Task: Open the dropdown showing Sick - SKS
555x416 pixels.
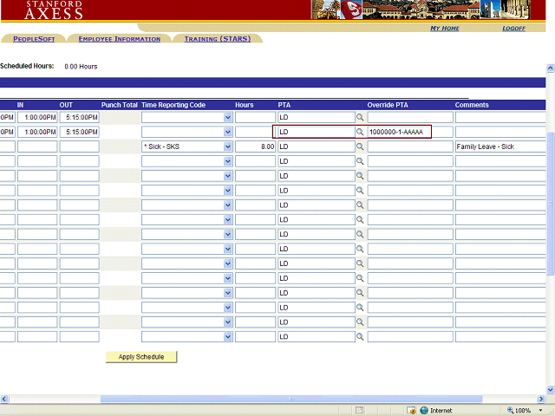Action: click(228, 147)
